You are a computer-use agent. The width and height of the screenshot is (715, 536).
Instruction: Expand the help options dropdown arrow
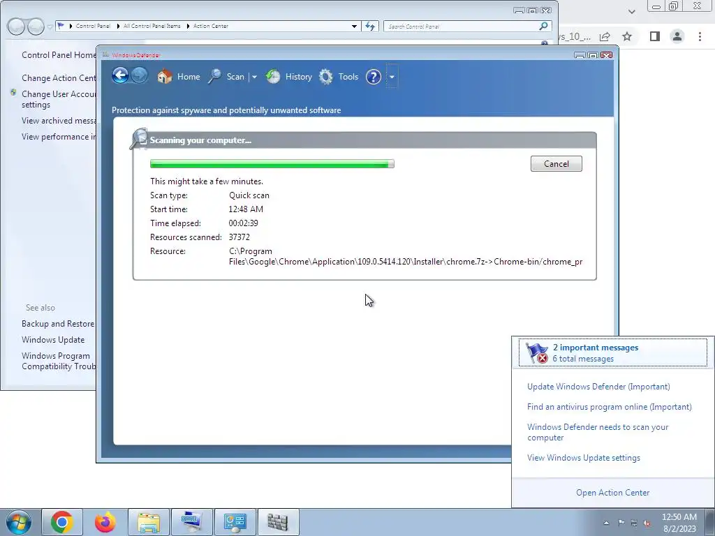point(392,77)
